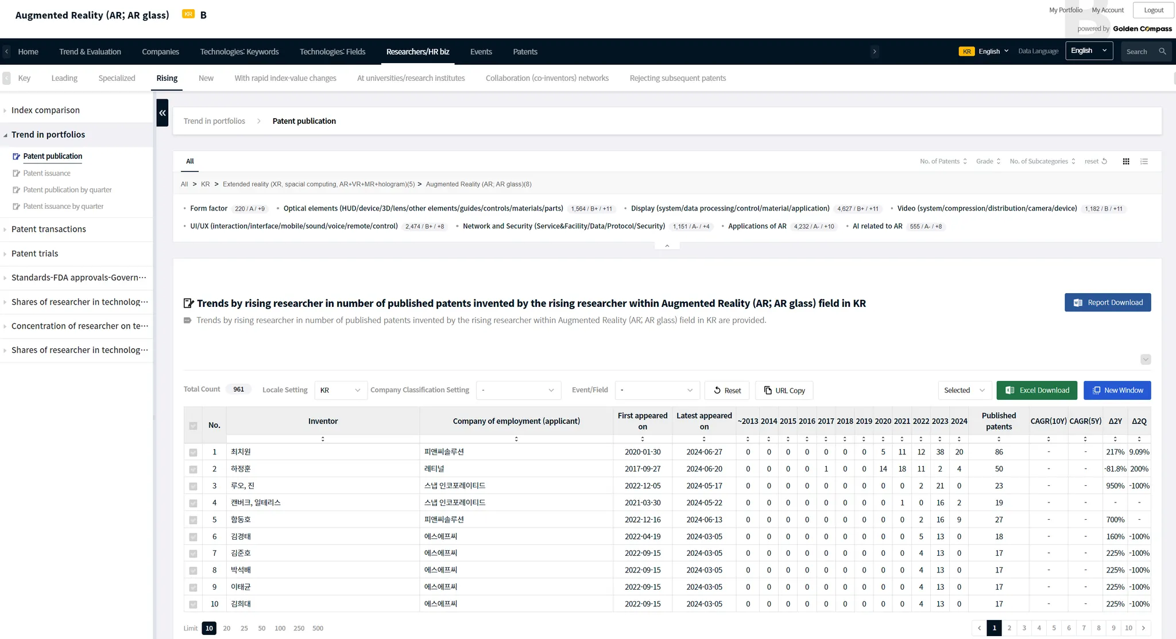Switch to list view icon
This screenshot has width=1176, height=639.
[x=1144, y=161]
